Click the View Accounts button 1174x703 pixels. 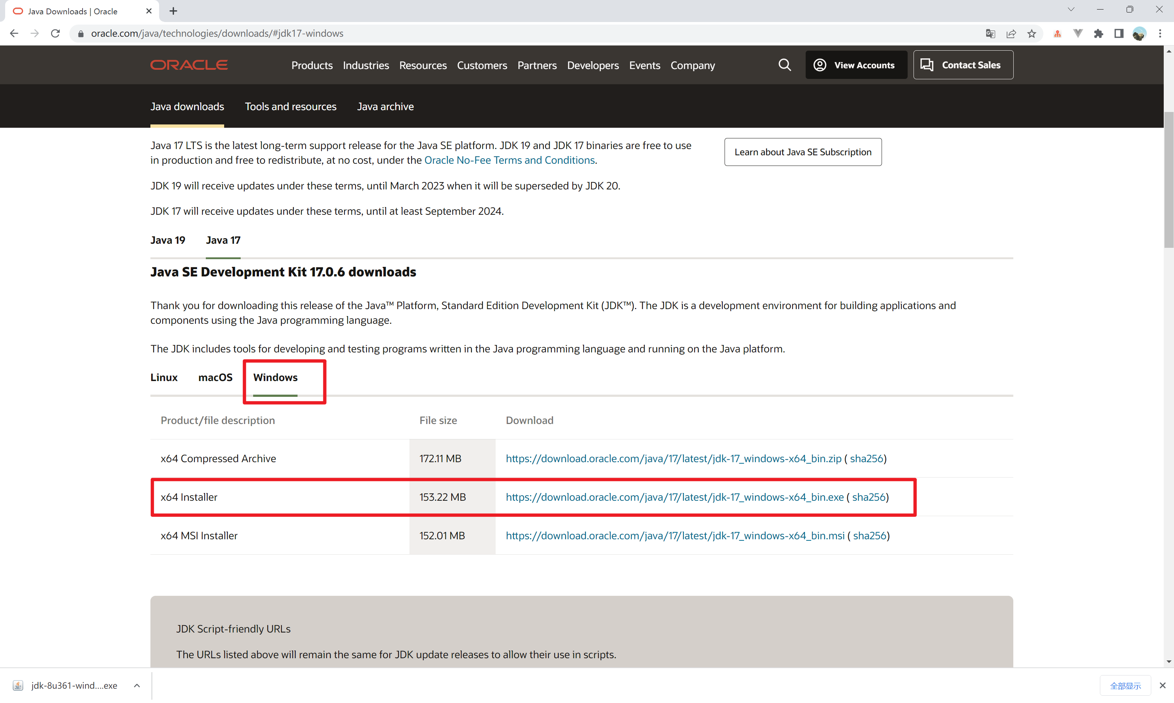pyautogui.click(x=856, y=65)
